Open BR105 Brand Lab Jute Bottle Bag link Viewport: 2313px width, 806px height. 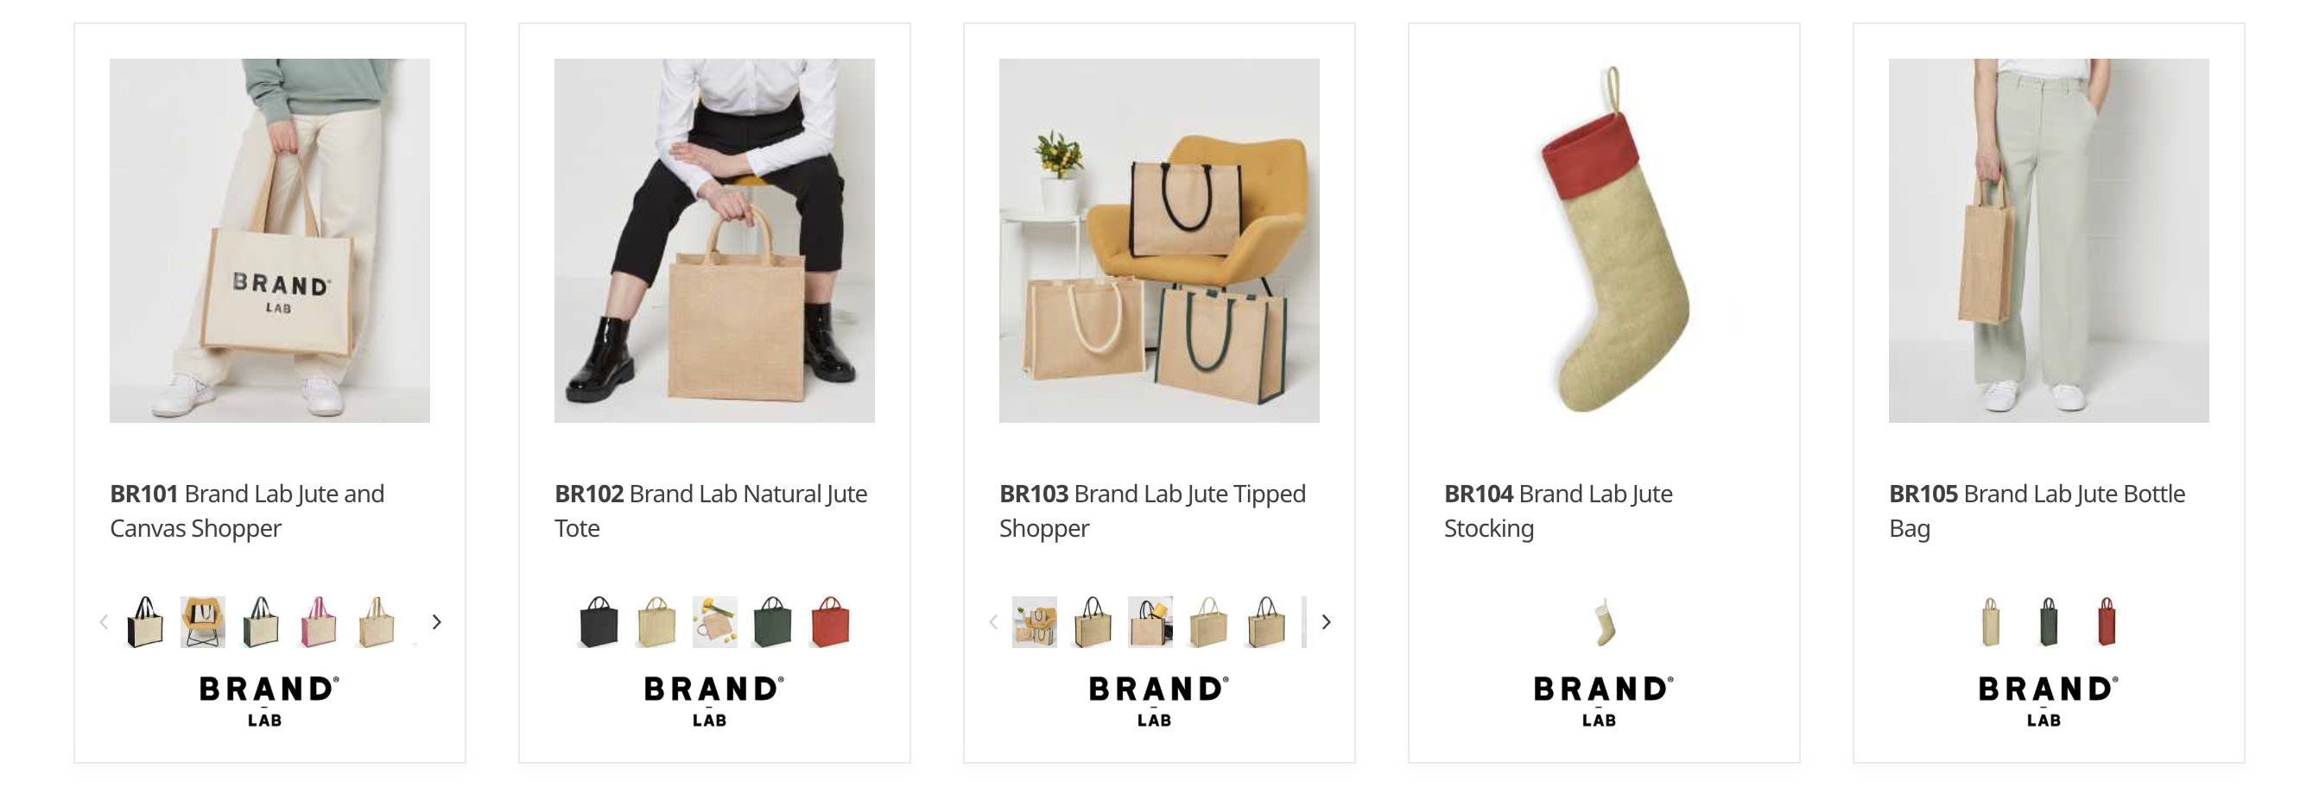[2037, 511]
